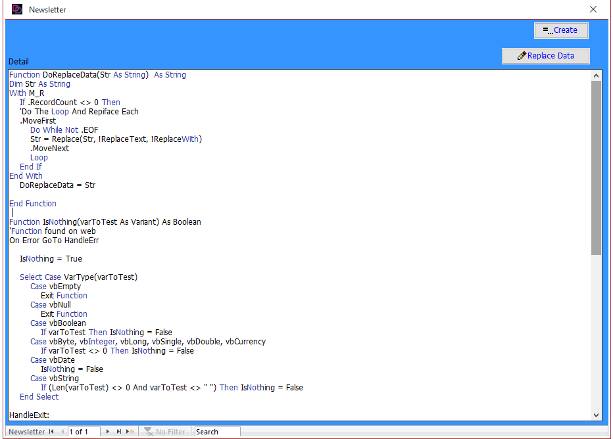Click the line ".MoveFirst"
The height and width of the screenshot is (439, 613).
tap(38, 121)
